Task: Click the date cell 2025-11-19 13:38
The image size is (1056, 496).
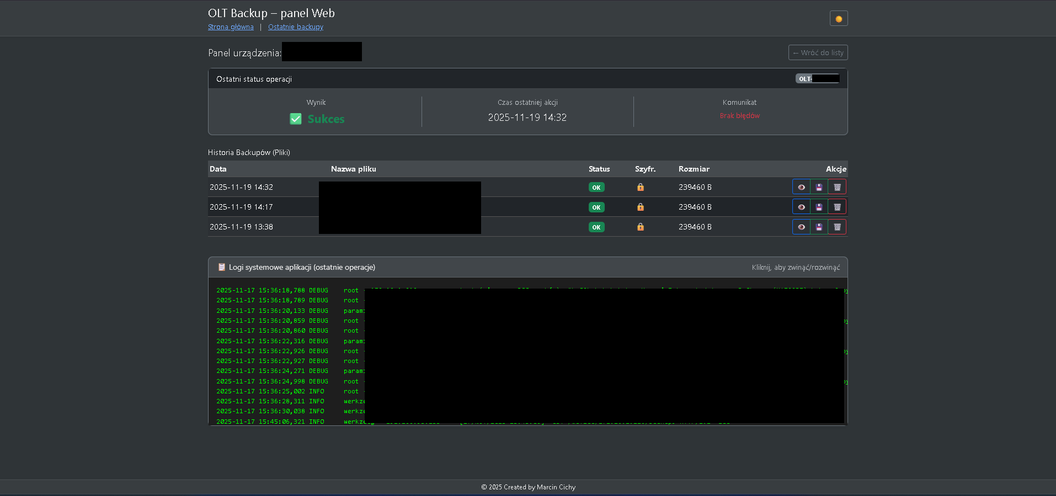Action: 241,227
